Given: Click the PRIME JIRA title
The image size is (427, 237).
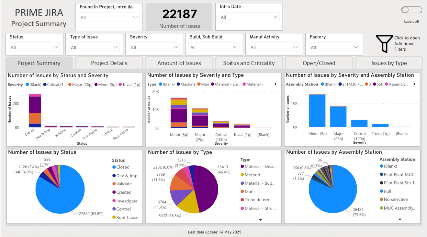Looking at the screenshot, I should (x=39, y=13).
